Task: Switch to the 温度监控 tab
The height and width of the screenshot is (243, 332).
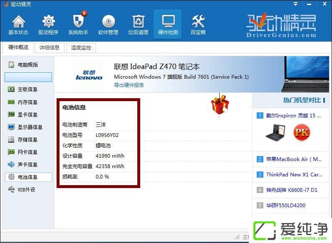Action: click(81, 47)
